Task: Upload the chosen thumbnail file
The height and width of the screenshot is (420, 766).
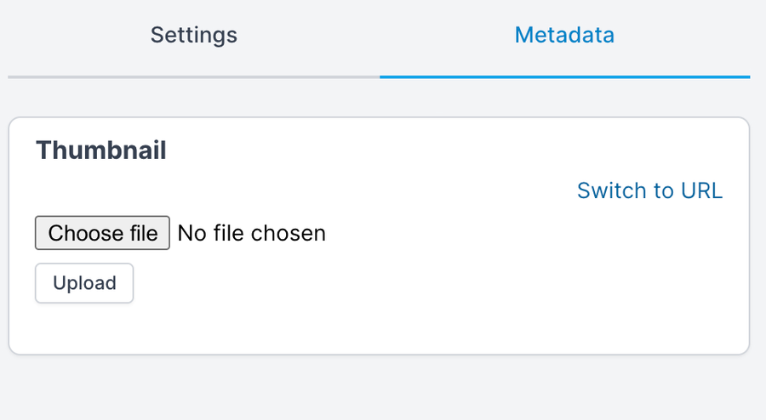Action: click(x=84, y=283)
